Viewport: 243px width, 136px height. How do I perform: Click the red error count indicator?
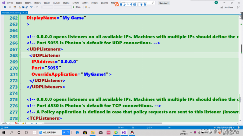16,123
